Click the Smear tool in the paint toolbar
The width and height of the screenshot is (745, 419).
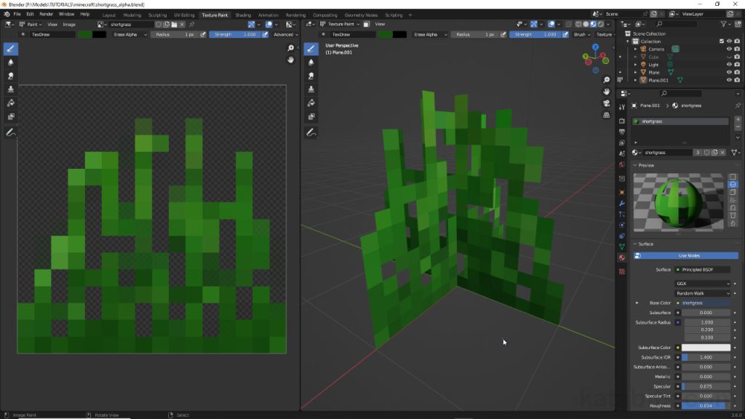(10, 74)
